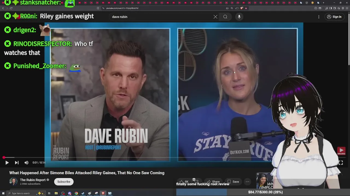The height and width of the screenshot is (196, 350).
Task: Switch to Brave browser in taskbar
Action: coord(103,193)
